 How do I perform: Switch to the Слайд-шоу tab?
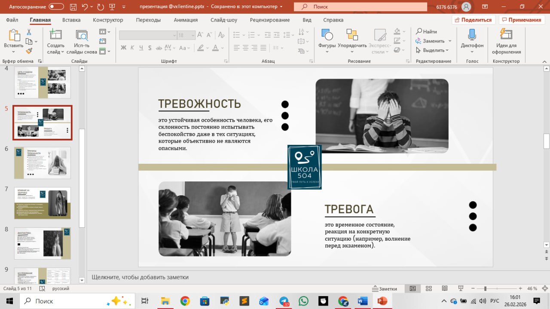click(224, 20)
